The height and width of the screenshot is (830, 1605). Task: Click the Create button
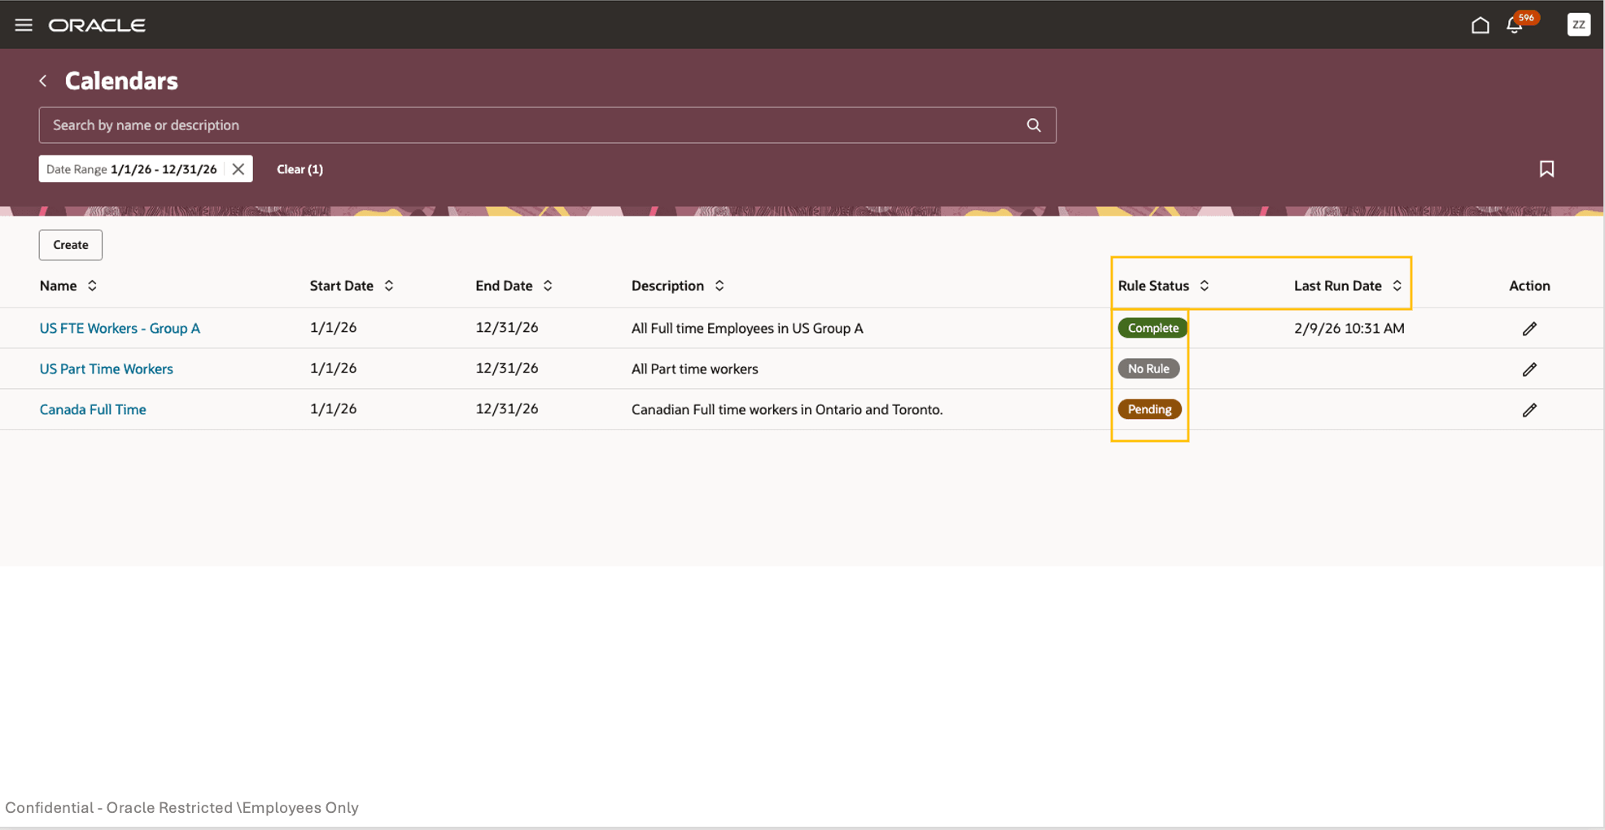click(x=71, y=245)
